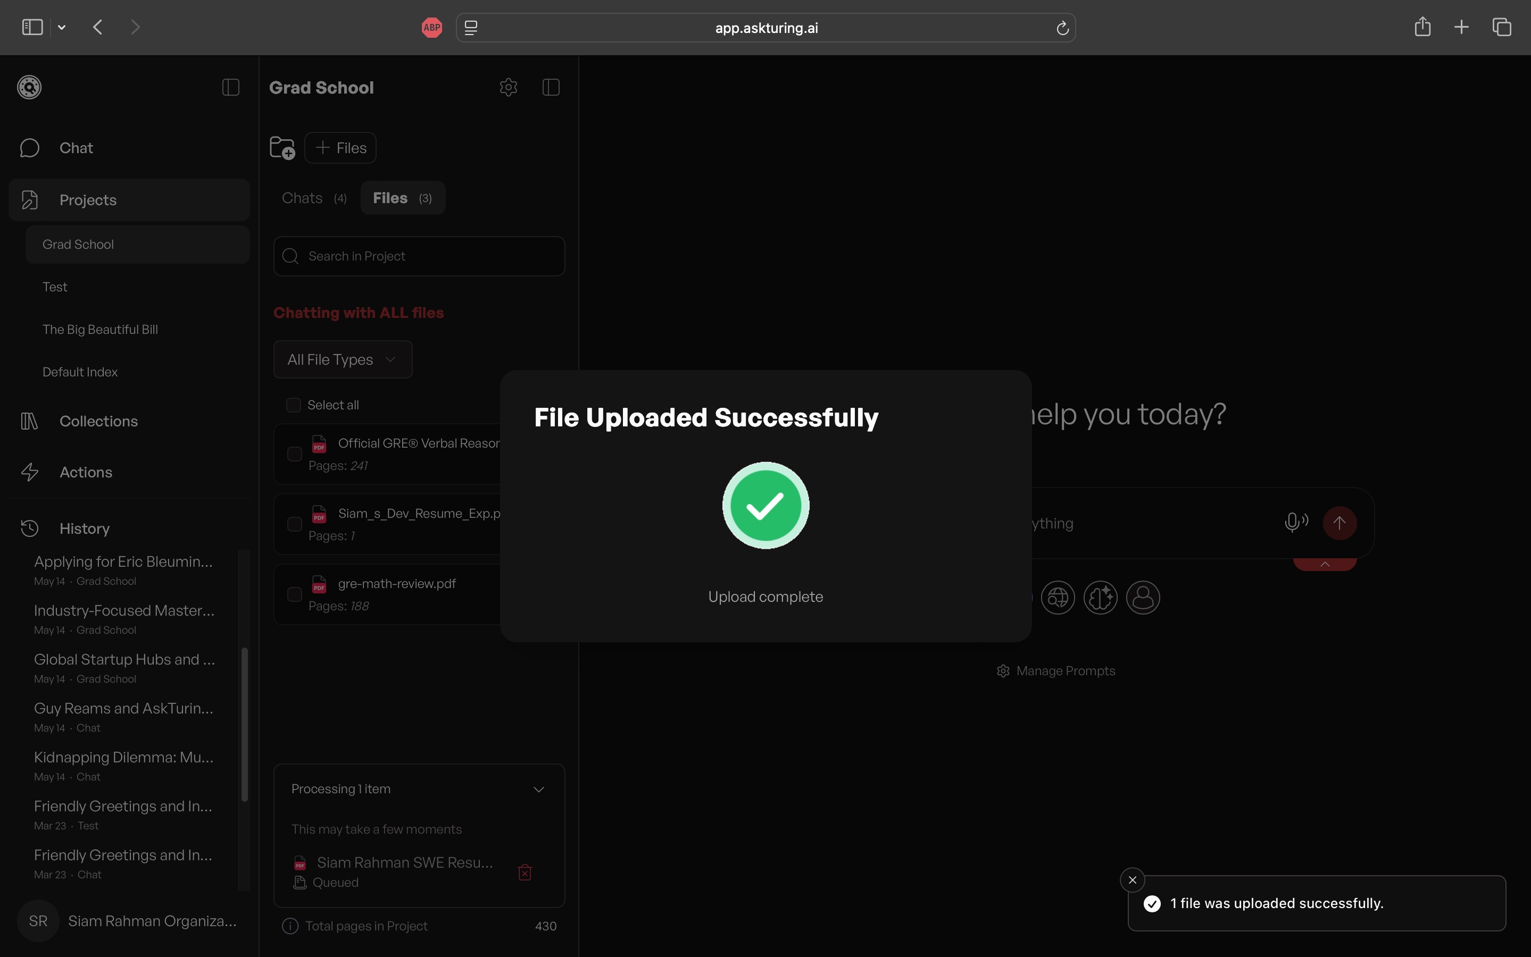
Task: Click the persona user icon
Action: [1143, 598]
